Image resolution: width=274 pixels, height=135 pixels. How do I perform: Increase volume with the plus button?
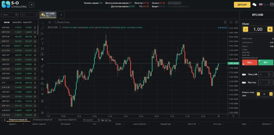[270, 29]
